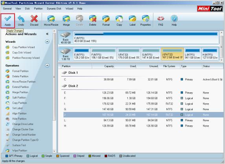This screenshot has height=164, width=225.
Task: Click the Extend Partition operation
Action: (20, 87)
